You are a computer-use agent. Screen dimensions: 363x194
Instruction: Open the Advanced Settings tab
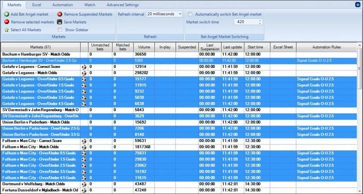point(123,5)
